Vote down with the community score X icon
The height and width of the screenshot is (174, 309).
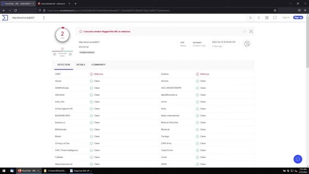coord(55,54)
